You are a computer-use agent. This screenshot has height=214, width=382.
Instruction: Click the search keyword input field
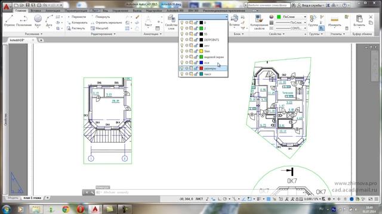click(x=269, y=5)
